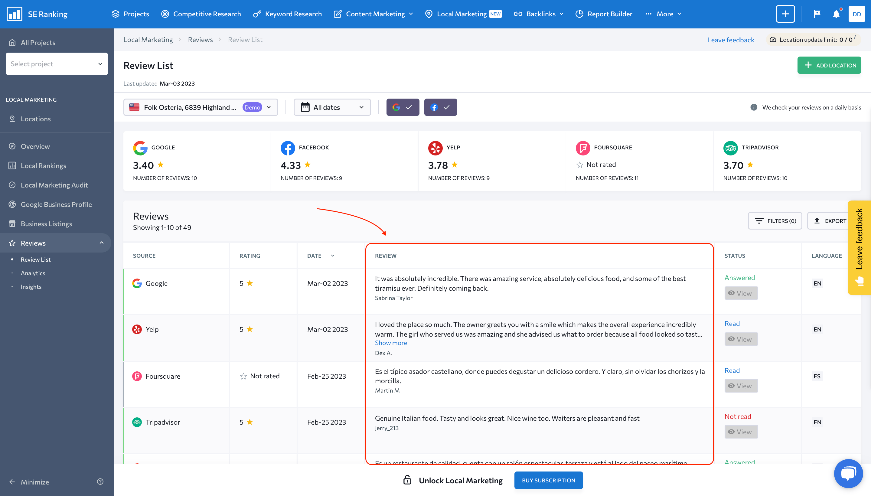Click Reviews breadcrumb link
The image size is (871, 496).
200,40
